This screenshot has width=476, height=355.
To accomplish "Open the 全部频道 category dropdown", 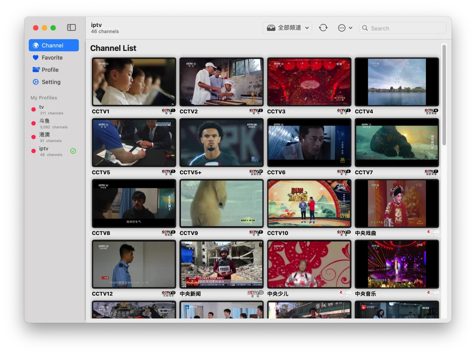I will click(287, 28).
